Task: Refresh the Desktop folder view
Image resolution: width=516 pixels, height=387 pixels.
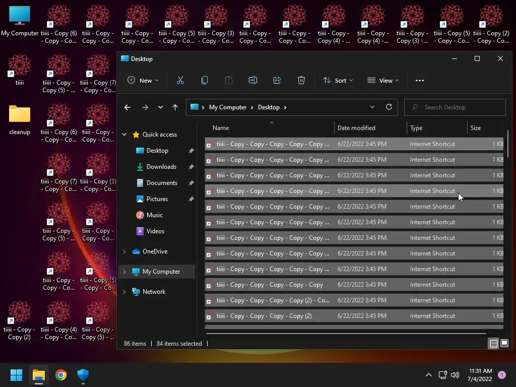Action: point(389,107)
